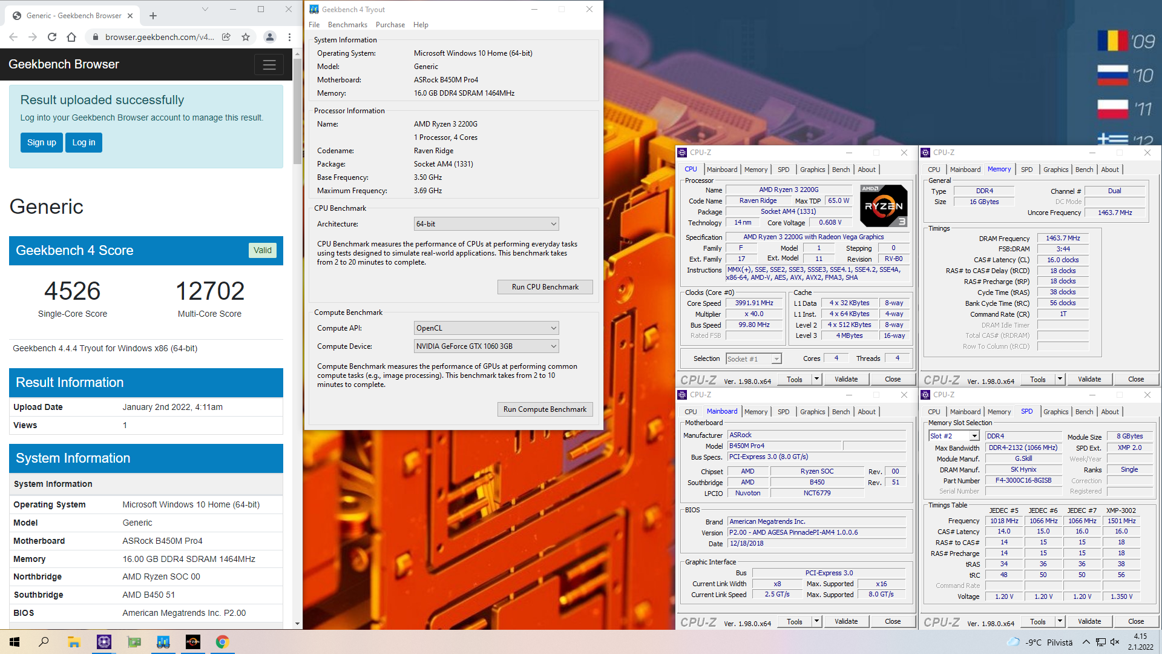Open Chrome tab search chevron
Viewport: 1162px width, 654px height.
click(205, 9)
